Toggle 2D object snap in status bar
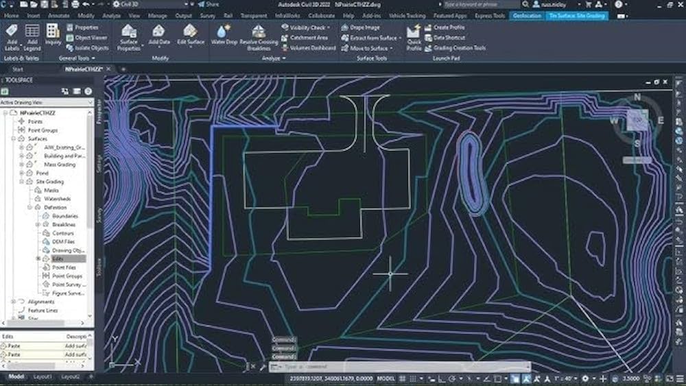Image resolution: width=686 pixels, height=386 pixels. tap(498, 378)
